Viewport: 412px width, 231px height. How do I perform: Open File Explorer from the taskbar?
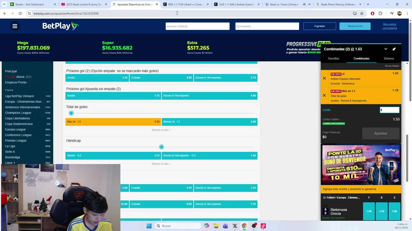point(216,226)
